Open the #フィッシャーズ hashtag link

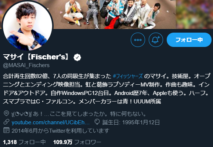pyautogui.click(x=128, y=76)
